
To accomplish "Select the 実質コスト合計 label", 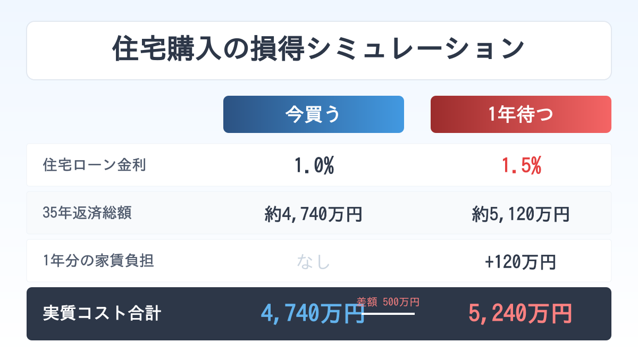I will [x=102, y=314].
